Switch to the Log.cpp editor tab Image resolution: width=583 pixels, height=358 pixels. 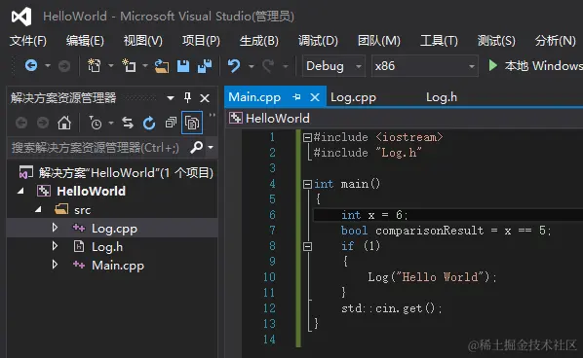click(x=353, y=97)
